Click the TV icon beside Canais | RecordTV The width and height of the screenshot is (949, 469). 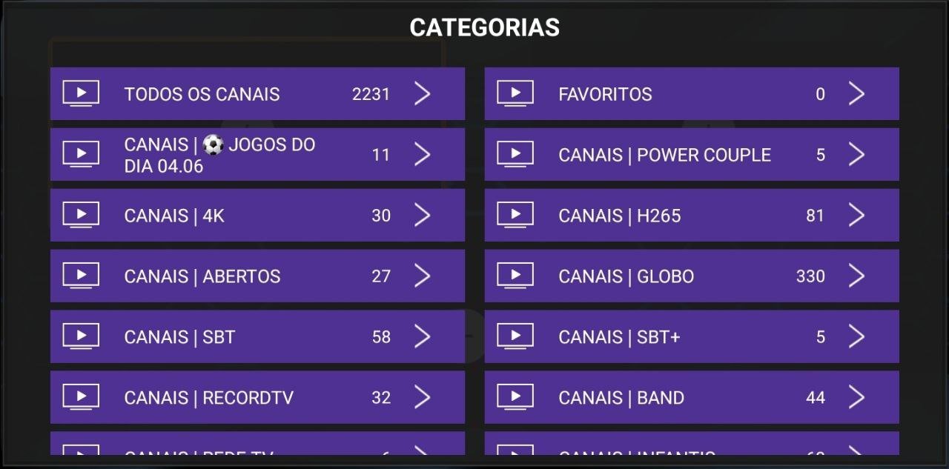[x=81, y=398]
